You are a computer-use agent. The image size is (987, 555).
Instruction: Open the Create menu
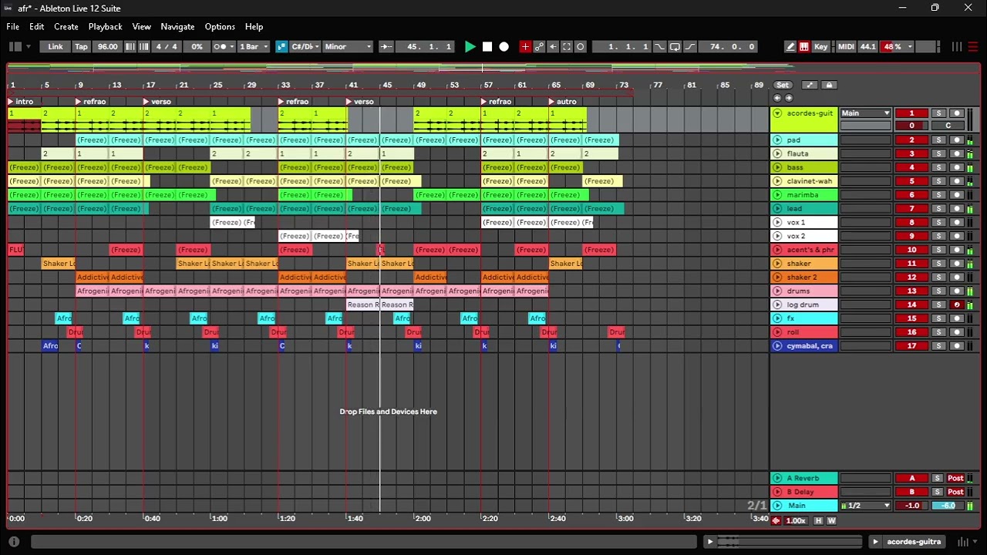(x=66, y=27)
